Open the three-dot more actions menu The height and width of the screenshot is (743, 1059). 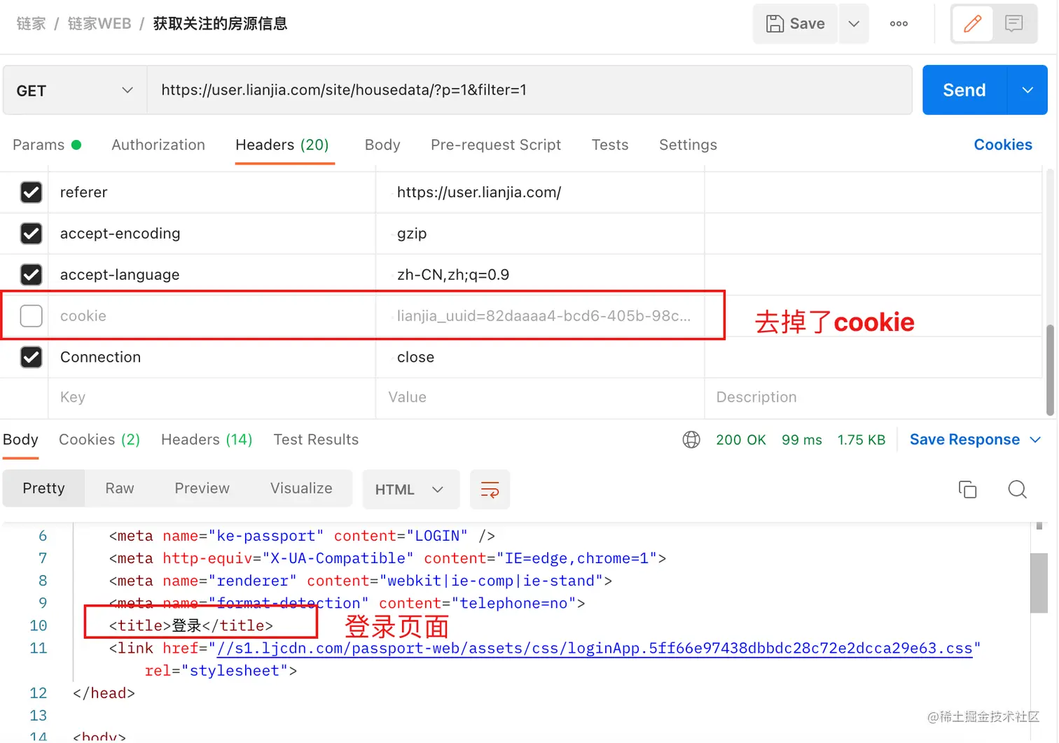point(899,24)
